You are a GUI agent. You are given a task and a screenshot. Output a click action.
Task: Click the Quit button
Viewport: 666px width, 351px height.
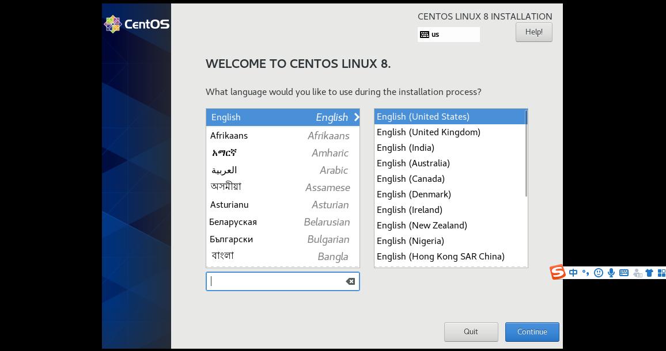click(471, 331)
